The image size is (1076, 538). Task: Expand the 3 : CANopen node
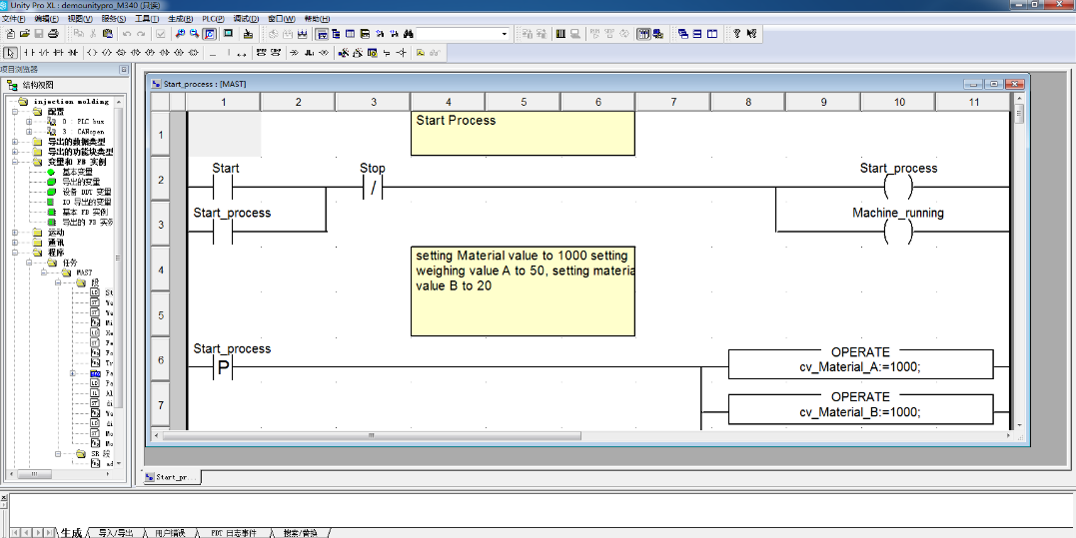pyautogui.click(x=30, y=131)
